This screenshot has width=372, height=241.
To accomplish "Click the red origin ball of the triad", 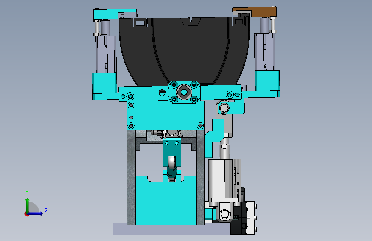I will 27,214.
